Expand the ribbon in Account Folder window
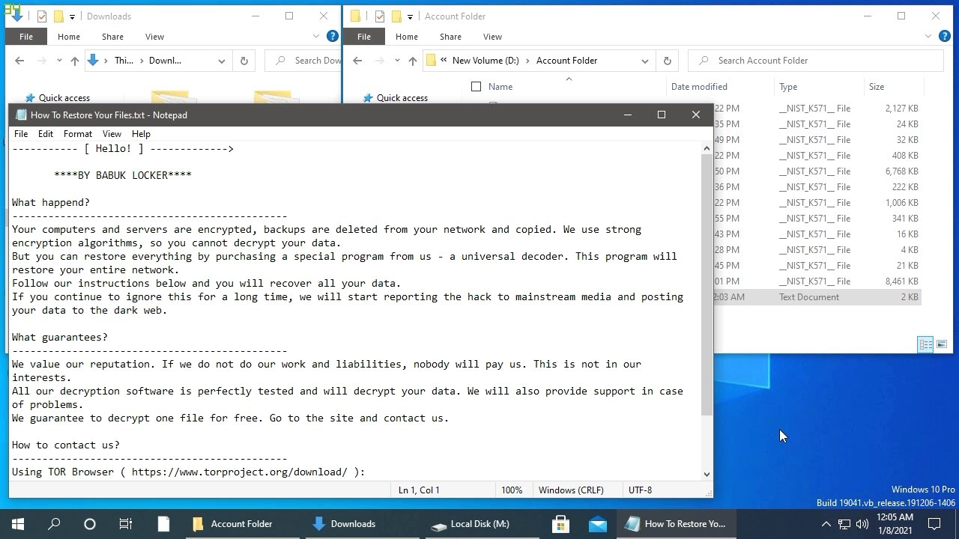 (x=929, y=37)
